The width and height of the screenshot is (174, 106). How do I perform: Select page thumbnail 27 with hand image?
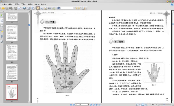tap(12, 92)
